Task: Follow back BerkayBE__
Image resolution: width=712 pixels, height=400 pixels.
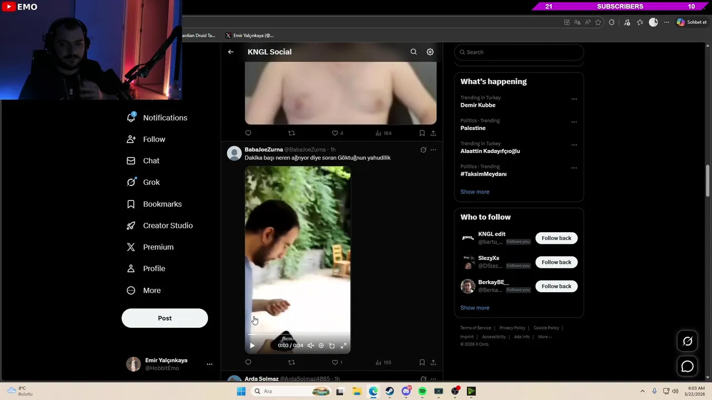Action: click(x=556, y=286)
